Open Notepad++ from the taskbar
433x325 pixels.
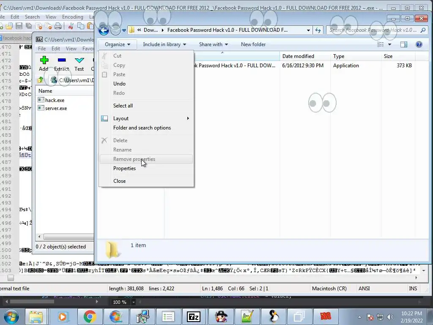click(x=247, y=317)
